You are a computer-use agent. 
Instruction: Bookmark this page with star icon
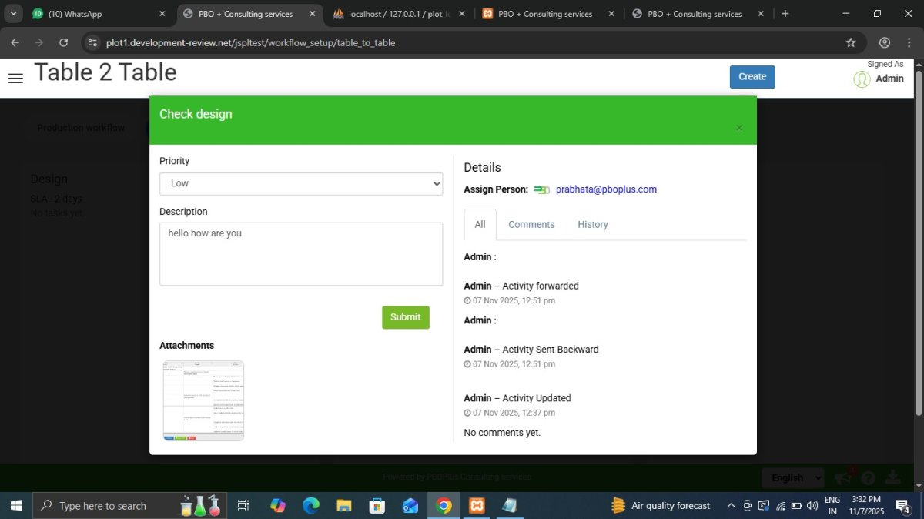(x=851, y=42)
